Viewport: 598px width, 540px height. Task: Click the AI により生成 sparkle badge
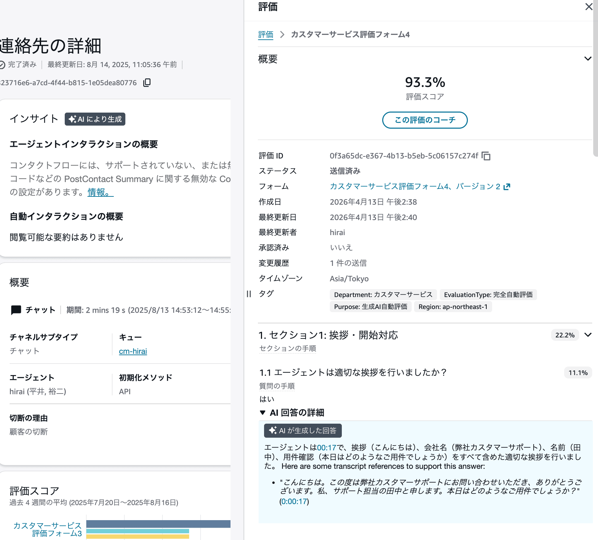95,119
